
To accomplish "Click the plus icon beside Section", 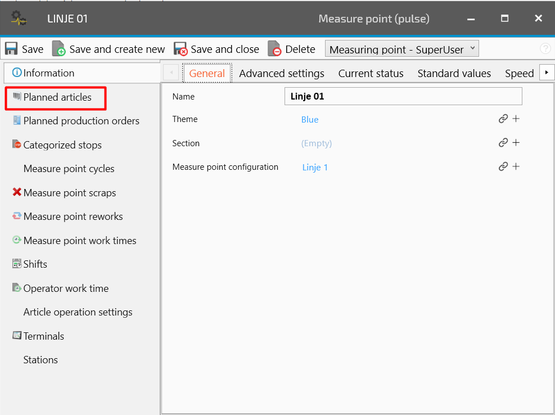I will [x=516, y=143].
